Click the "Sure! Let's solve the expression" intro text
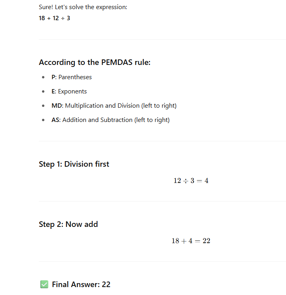Image resolution: width=286 pixels, height=295 pixels. [x=83, y=7]
